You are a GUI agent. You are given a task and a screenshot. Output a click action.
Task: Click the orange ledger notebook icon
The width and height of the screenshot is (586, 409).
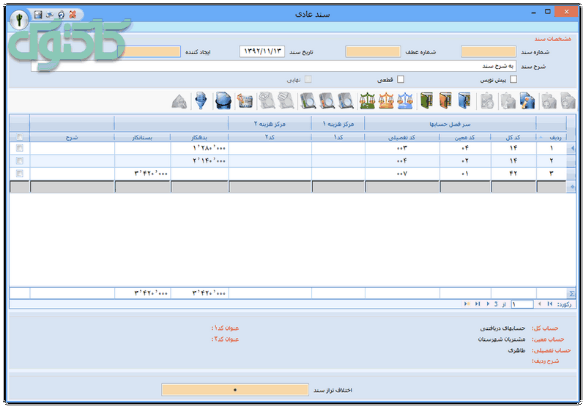click(x=445, y=100)
